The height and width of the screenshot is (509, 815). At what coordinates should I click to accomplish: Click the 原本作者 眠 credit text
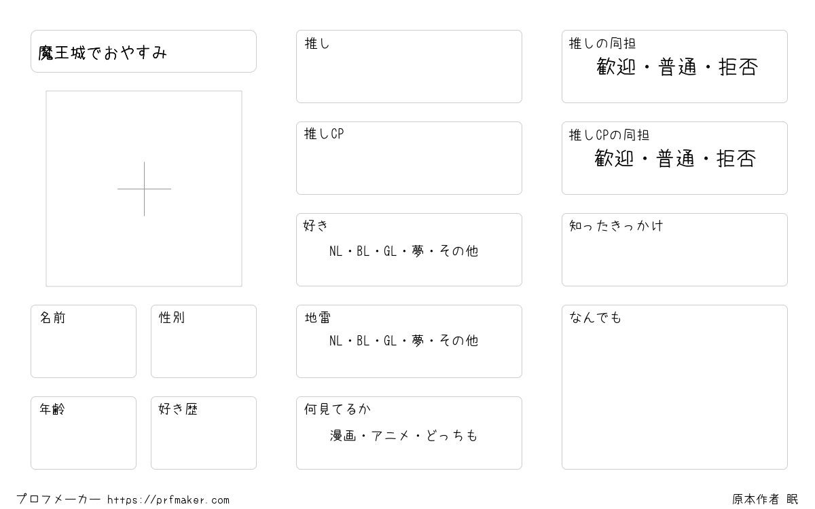click(x=765, y=499)
